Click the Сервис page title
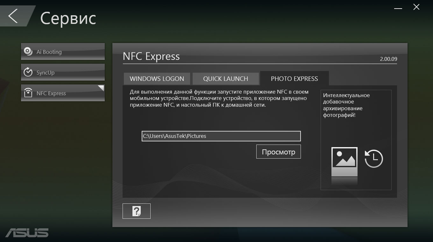 coord(68,18)
